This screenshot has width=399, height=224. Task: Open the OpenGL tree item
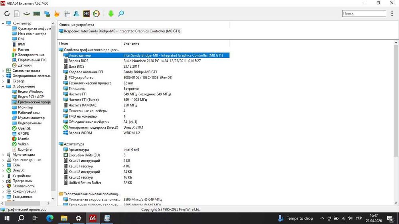[x=24, y=128]
